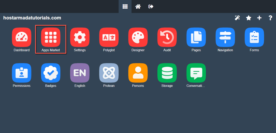Viewport: 276px width, 133px height.
Task: Click the hostarmadatutorials.com site title
Action: click(32, 18)
